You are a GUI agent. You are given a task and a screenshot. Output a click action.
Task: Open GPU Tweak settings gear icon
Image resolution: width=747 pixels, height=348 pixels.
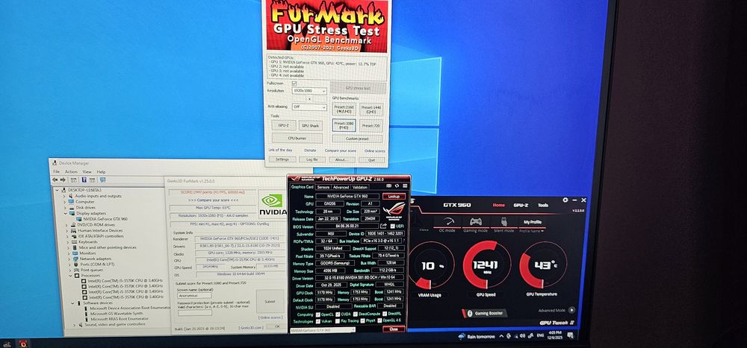(x=565, y=200)
